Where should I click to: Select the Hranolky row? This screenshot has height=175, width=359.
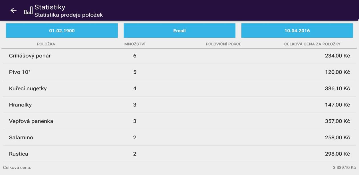(21, 105)
